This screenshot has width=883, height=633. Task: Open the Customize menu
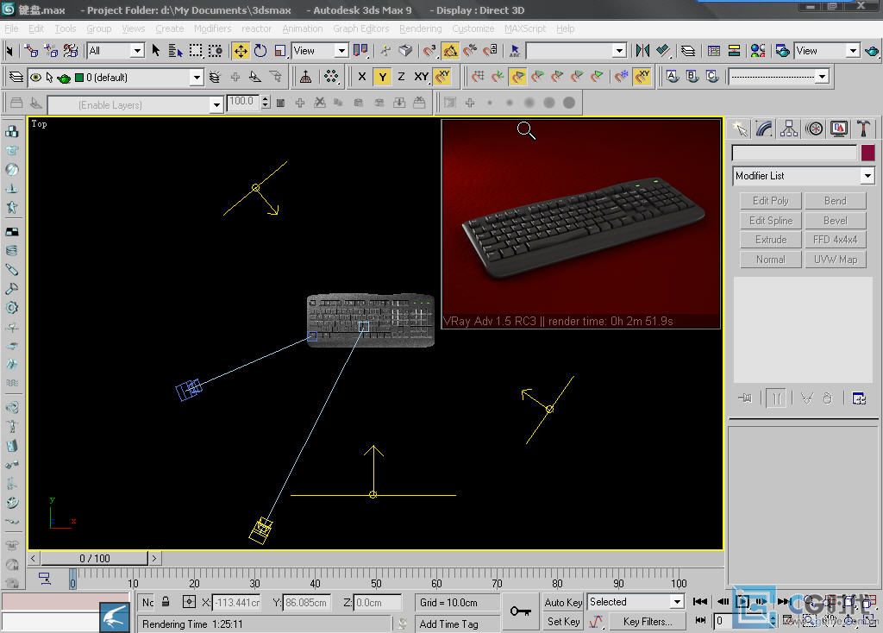[x=473, y=28]
